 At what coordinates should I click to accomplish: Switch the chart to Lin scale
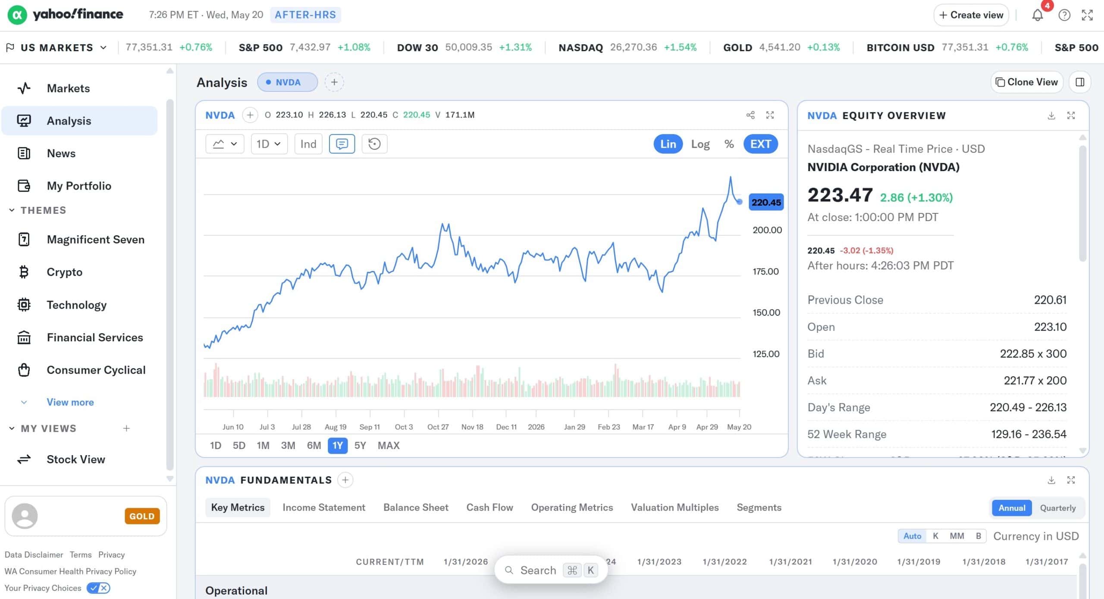tap(668, 144)
